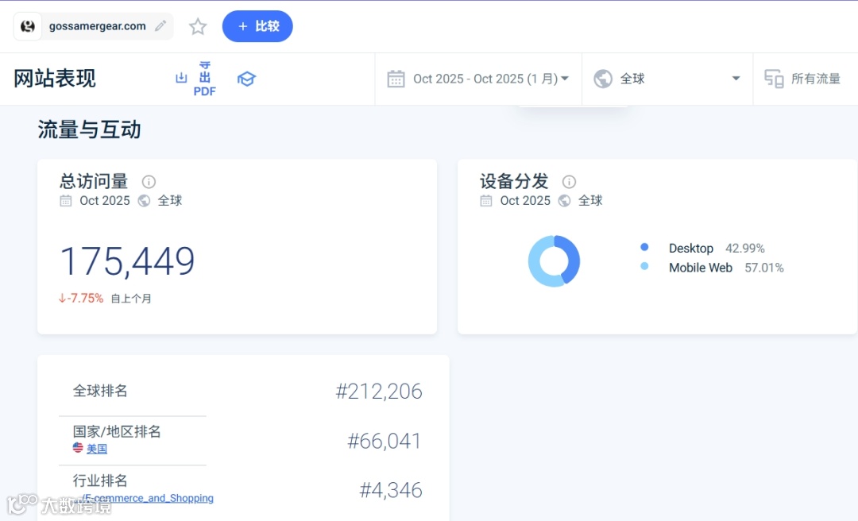Viewport: 858px width, 521px height.
Task: Click the Desktop legend color dot
Action: pos(644,247)
